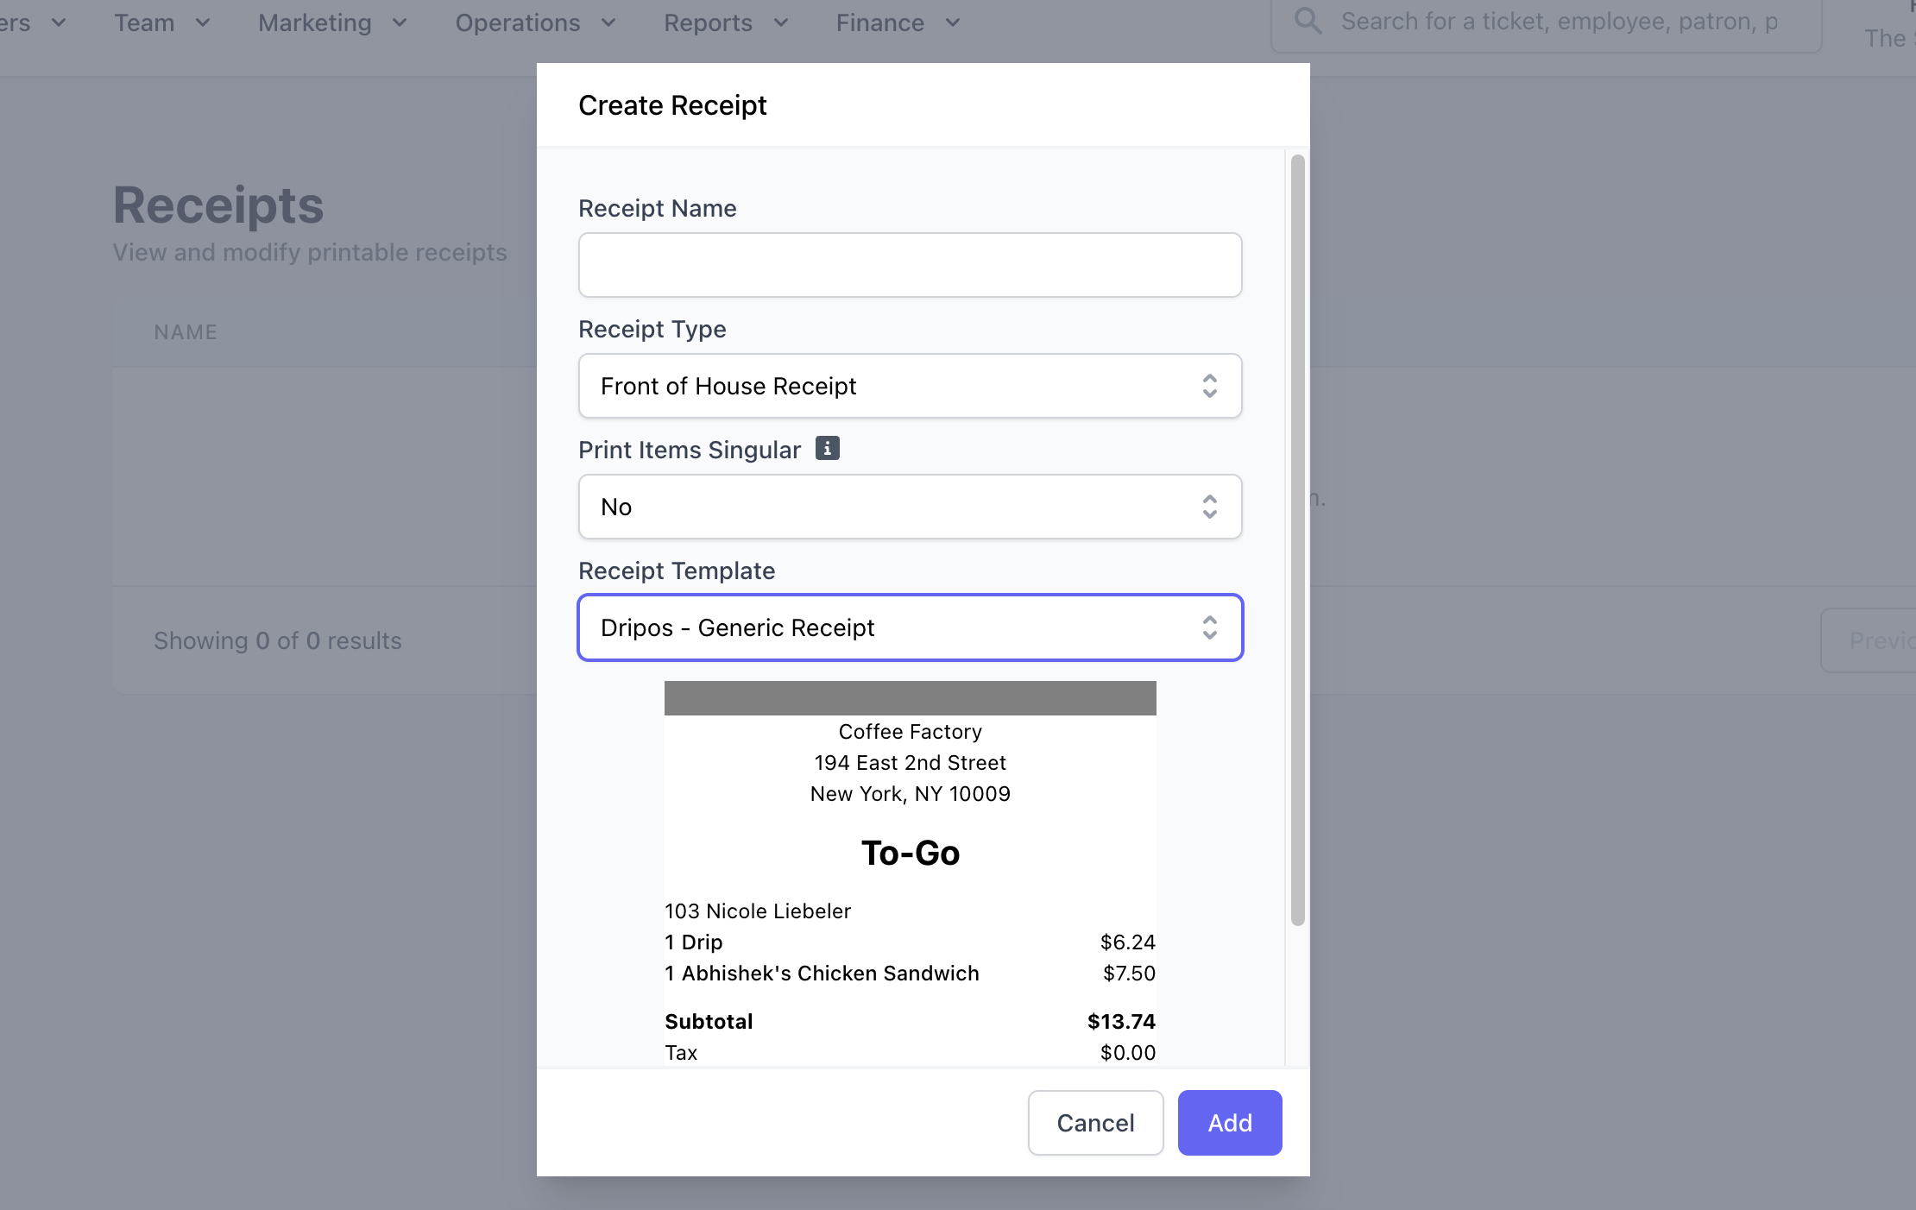Open the Receipt Template dropdown
This screenshot has width=1916, height=1210.
click(910, 627)
